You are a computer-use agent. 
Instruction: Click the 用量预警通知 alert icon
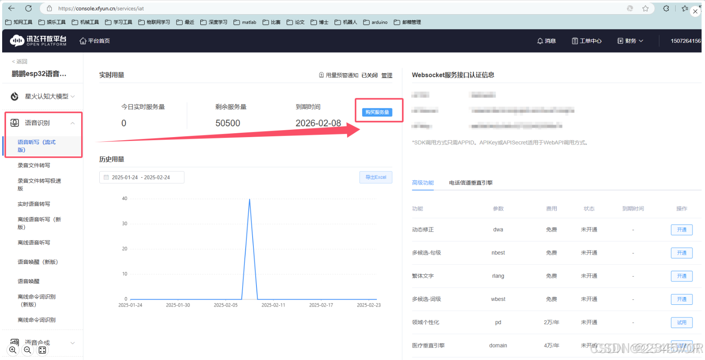pos(321,75)
